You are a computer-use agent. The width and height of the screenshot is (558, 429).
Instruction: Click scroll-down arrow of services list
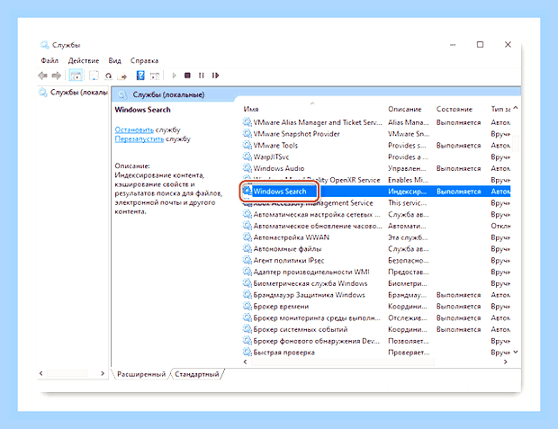pyautogui.click(x=516, y=353)
